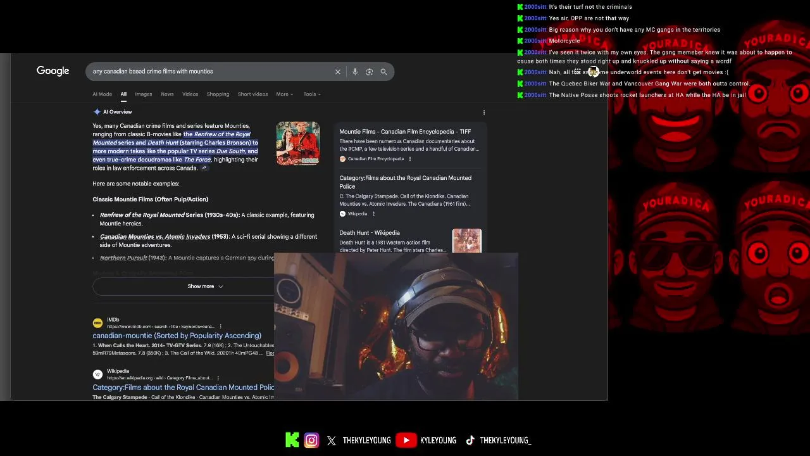Image resolution: width=810 pixels, height=456 pixels.
Task: Open AI Overview three-dot options menu
Action: (x=484, y=112)
